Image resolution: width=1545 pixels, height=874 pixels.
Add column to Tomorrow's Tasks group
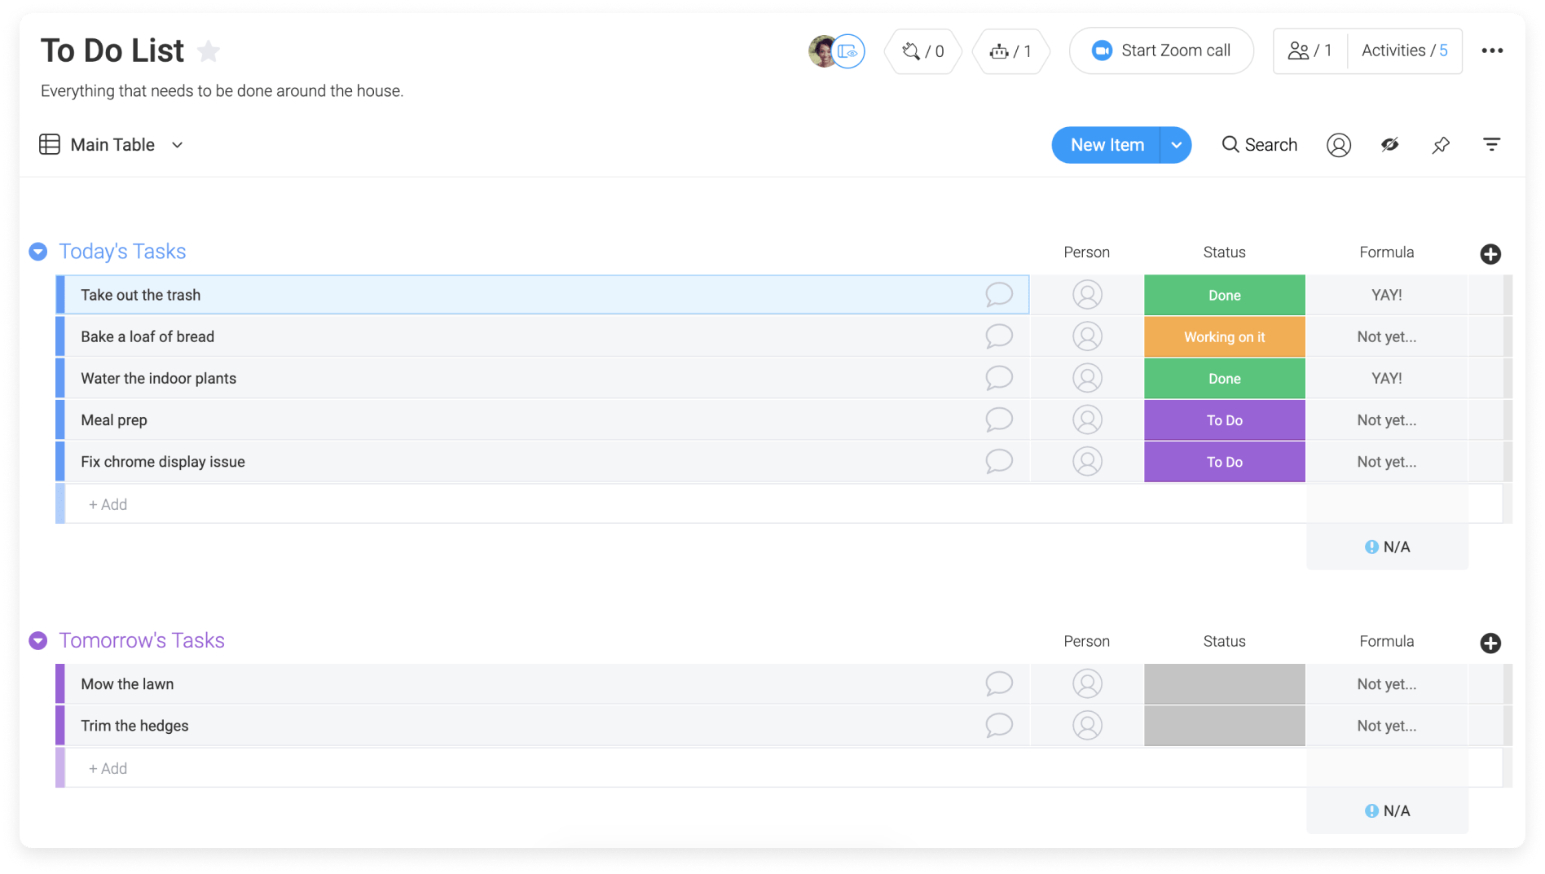tap(1490, 643)
